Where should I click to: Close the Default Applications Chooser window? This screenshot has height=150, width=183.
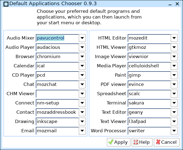coord(177,4)
